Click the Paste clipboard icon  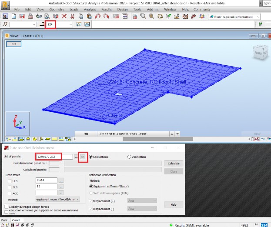(89, 17)
